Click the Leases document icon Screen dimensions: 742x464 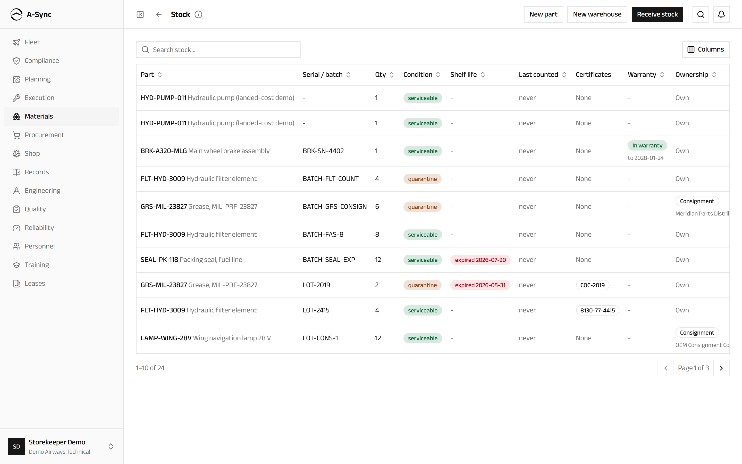[16, 284]
